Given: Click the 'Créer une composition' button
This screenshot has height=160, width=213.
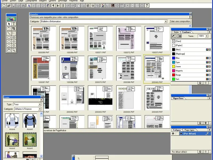Looking at the screenshot, I should coord(180,21).
